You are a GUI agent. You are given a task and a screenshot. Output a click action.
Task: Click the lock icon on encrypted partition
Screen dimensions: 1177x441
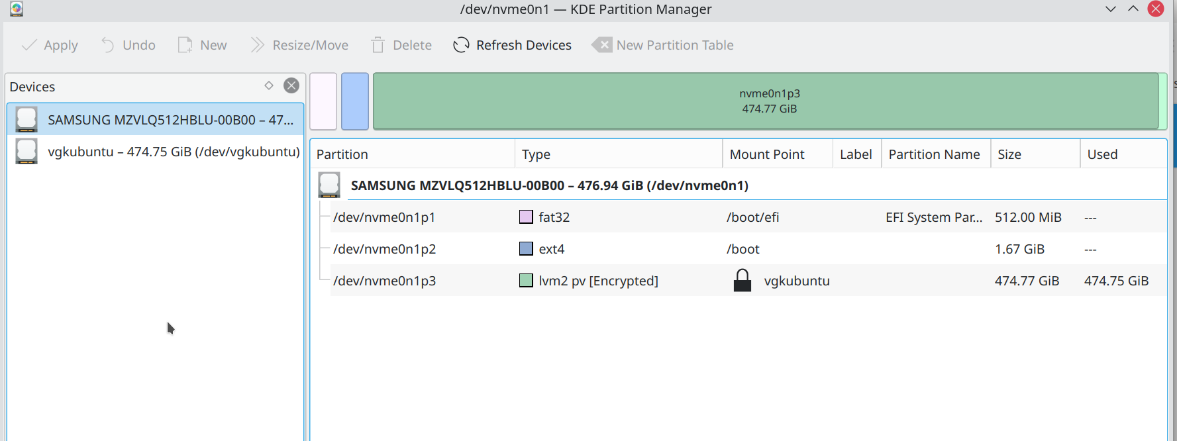[742, 280]
